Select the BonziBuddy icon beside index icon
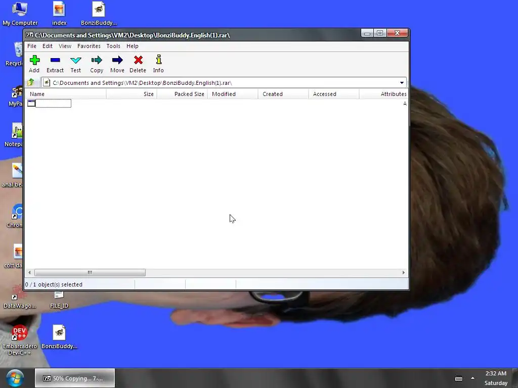 point(99,14)
